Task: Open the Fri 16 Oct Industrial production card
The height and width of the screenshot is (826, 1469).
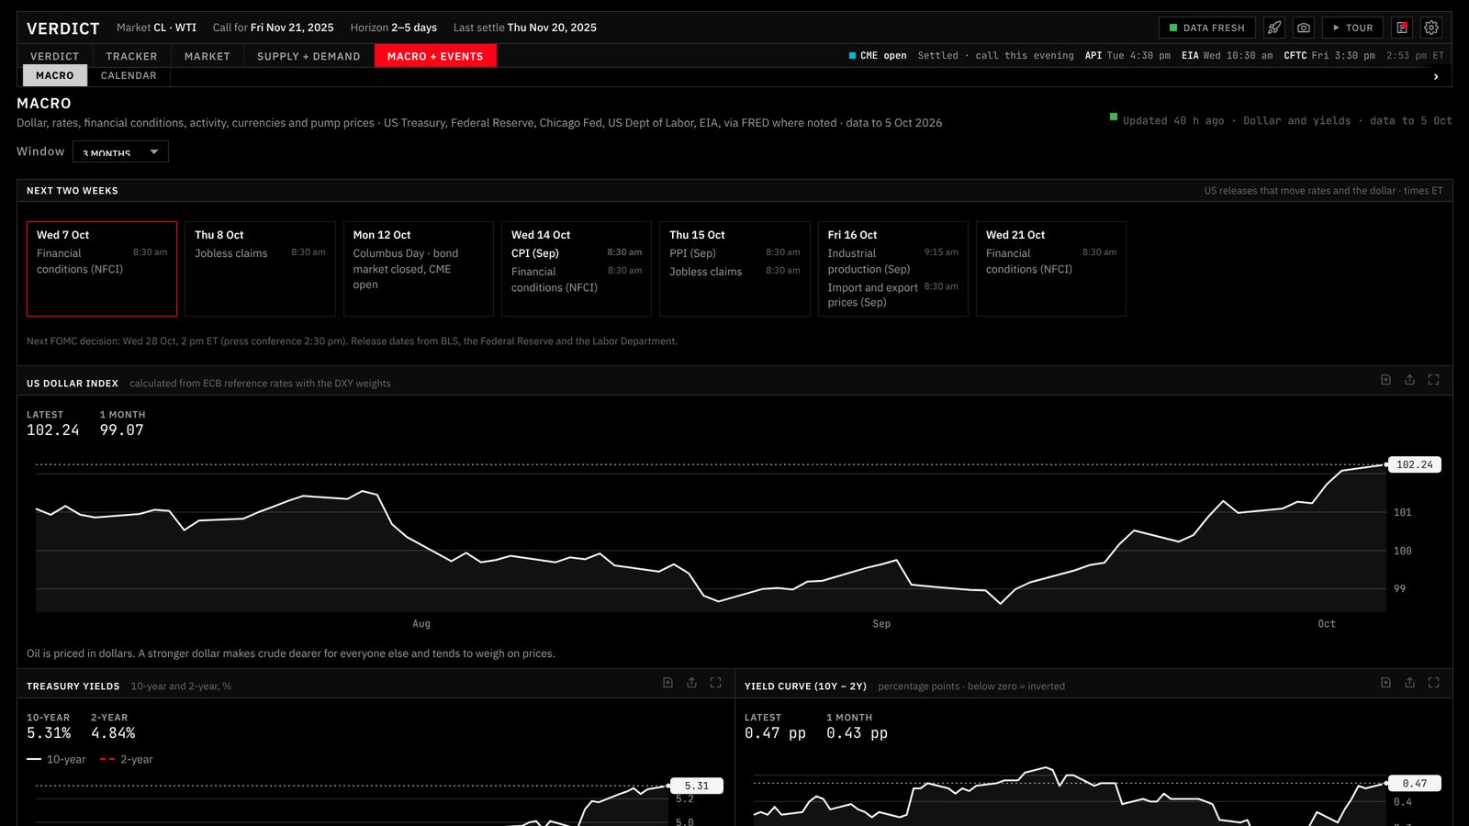Action: click(x=893, y=269)
